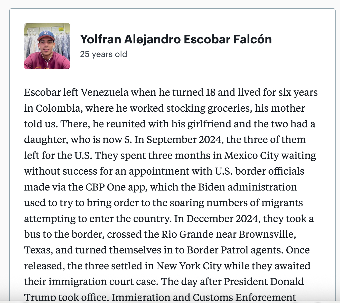Viewport: 340px width, 303px height.
Task: Click the Yolfran Alejandro Escobar Falcón heading
Action: [x=176, y=39]
